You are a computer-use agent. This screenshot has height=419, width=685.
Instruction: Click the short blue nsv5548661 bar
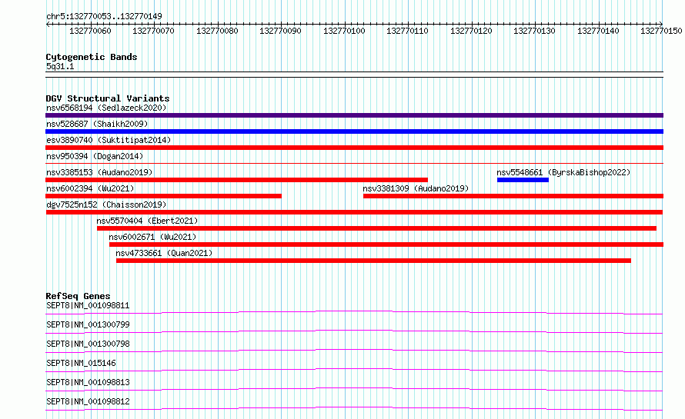[523, 180]
